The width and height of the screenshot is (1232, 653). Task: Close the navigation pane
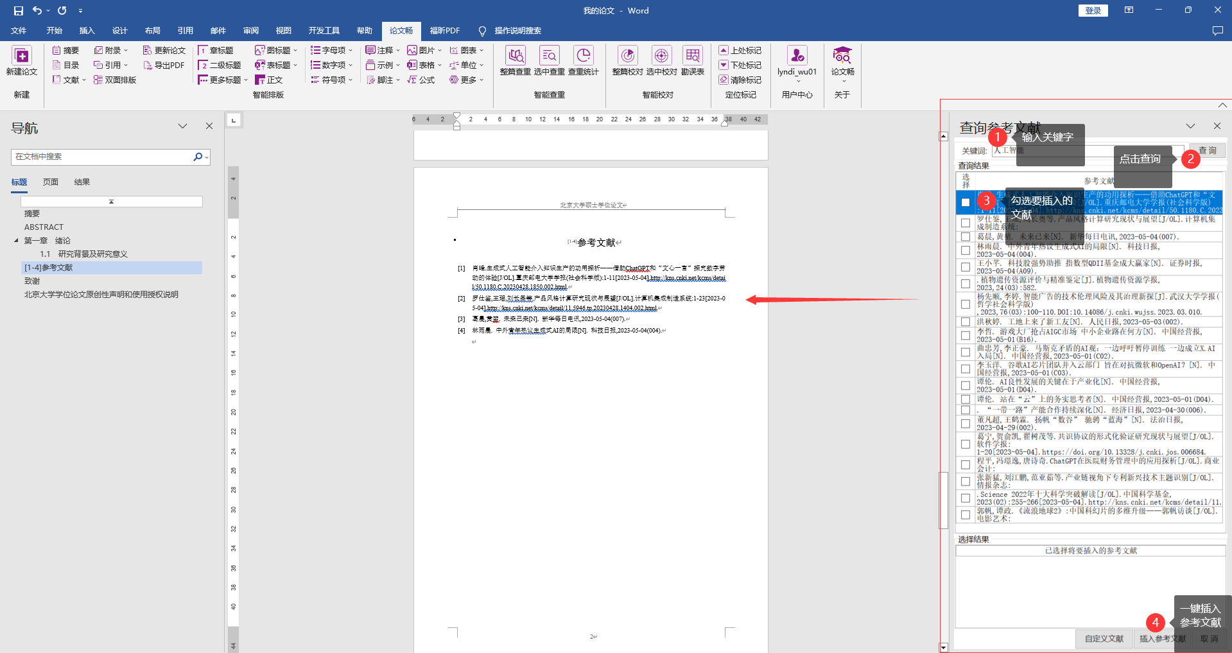click(209, 126)
